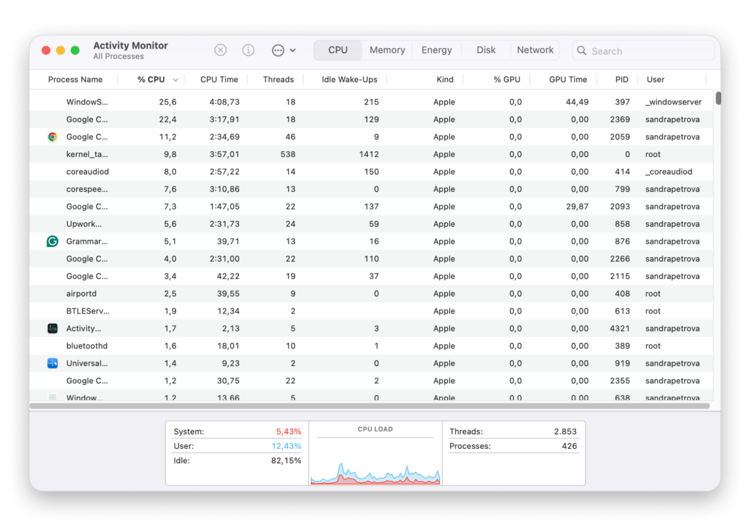Sort by Threads column header

[278, 79]
